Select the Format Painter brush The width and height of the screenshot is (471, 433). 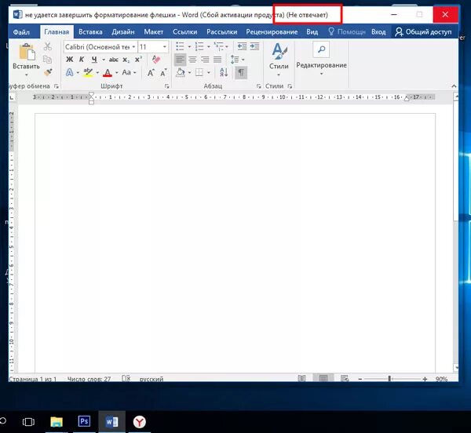(x=48, y=72)
